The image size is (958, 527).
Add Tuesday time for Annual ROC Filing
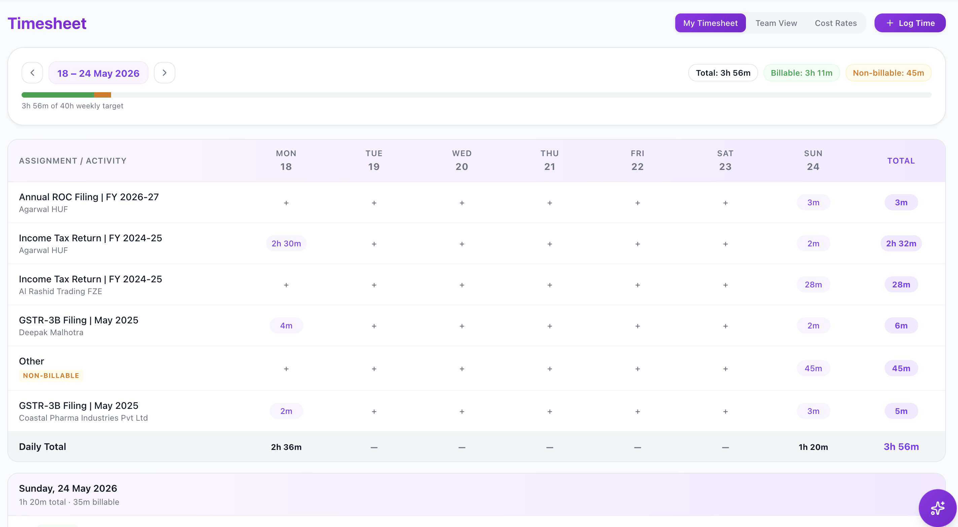[x=374, y=203]
